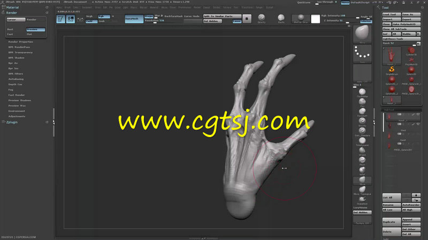Select the SimpleBrush tool icon
The image size is (428, 240).
point(392,70)
